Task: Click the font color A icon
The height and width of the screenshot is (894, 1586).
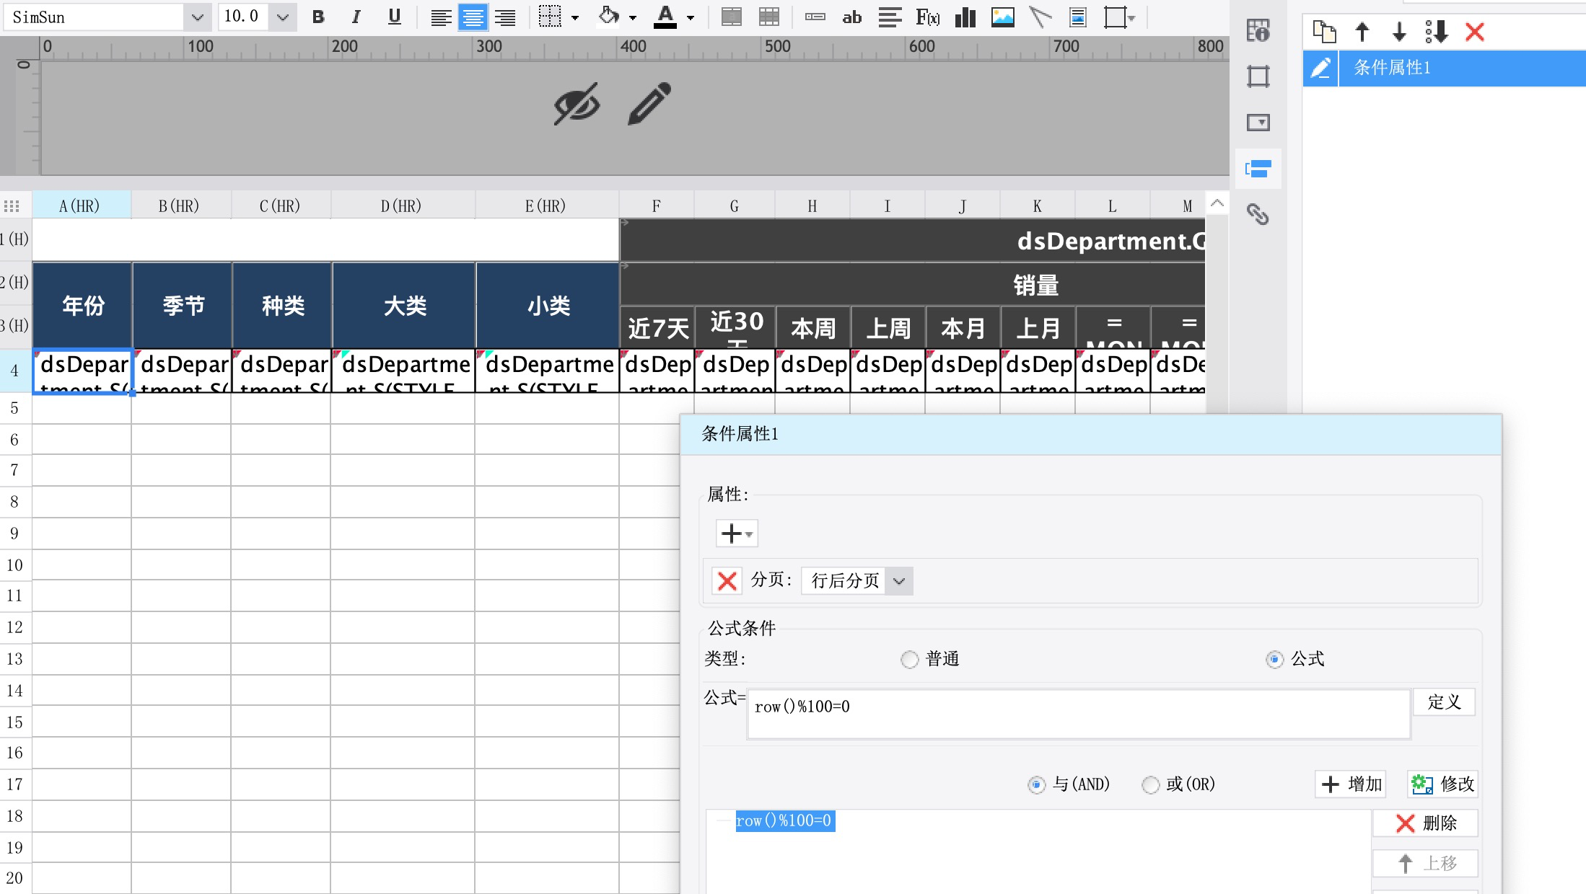Action: tap(665, 17)
